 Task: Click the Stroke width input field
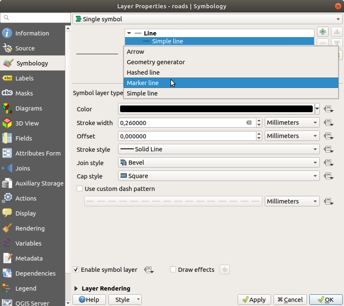point(181,123)
